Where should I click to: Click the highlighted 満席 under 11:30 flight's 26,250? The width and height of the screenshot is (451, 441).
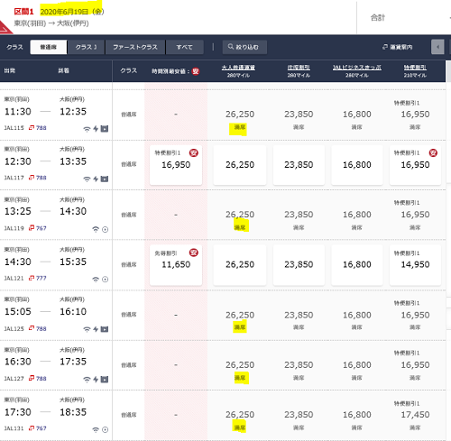[x=240, y=127]
